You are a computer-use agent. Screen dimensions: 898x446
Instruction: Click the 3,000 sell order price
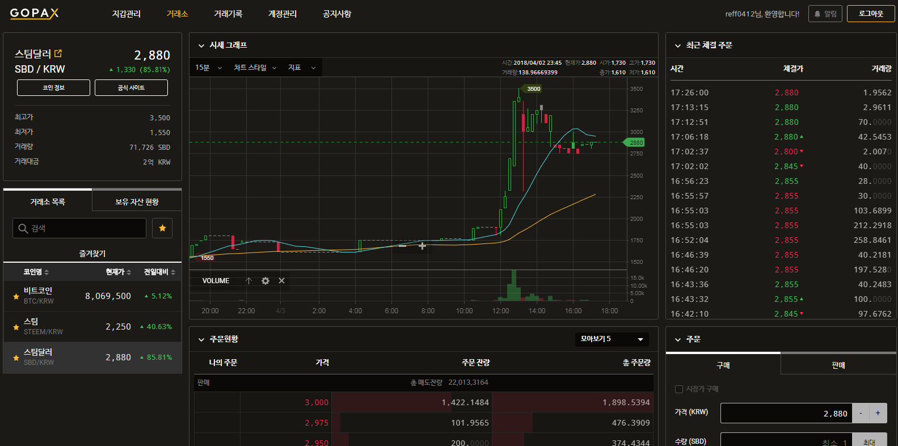pos(317,402)
